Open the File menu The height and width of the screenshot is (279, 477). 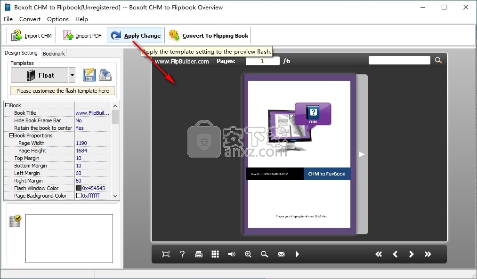coord(8,19)
